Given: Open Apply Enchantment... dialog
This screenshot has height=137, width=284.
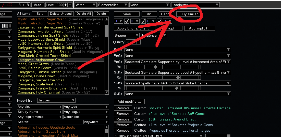Looking at the screenshot, I should point(134,28).
